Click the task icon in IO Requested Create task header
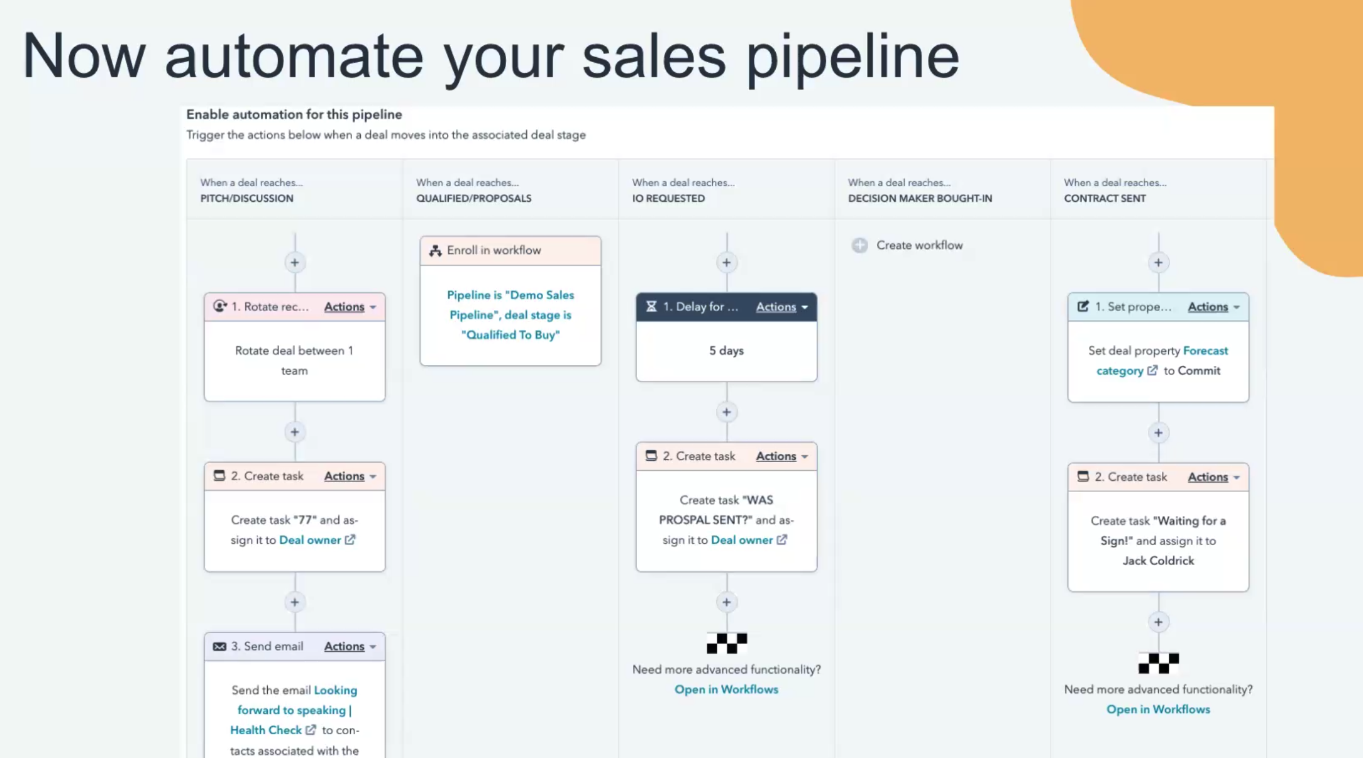This screenshot has width=1363, height=758. pyautogui.click(x=651, y=456)
